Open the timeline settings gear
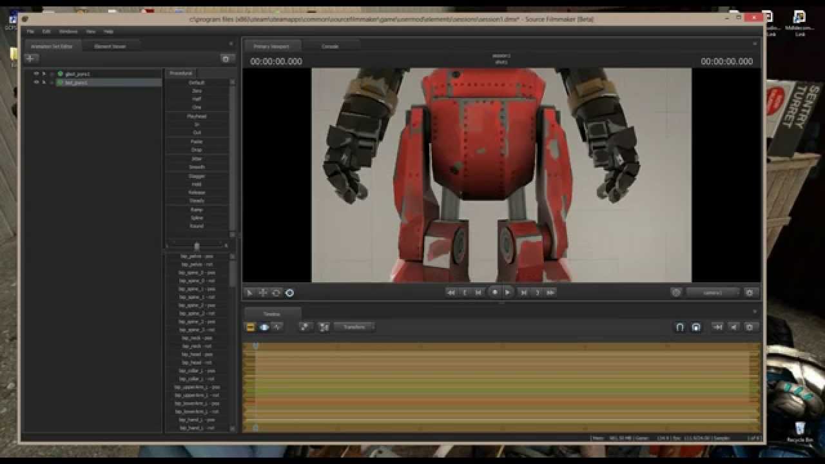 pyautogui.click(x=750, y=327)
